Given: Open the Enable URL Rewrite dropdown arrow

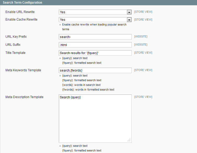Looking at the screenshot, I should pos(129,12).
